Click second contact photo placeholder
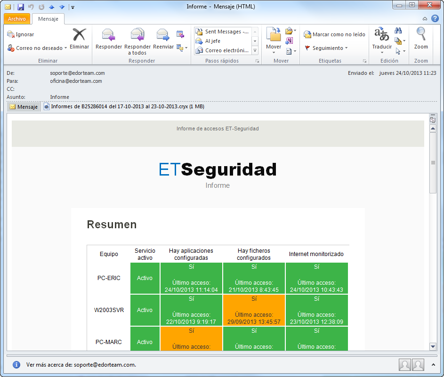444x377 pixels. click(x=418, y=365)
